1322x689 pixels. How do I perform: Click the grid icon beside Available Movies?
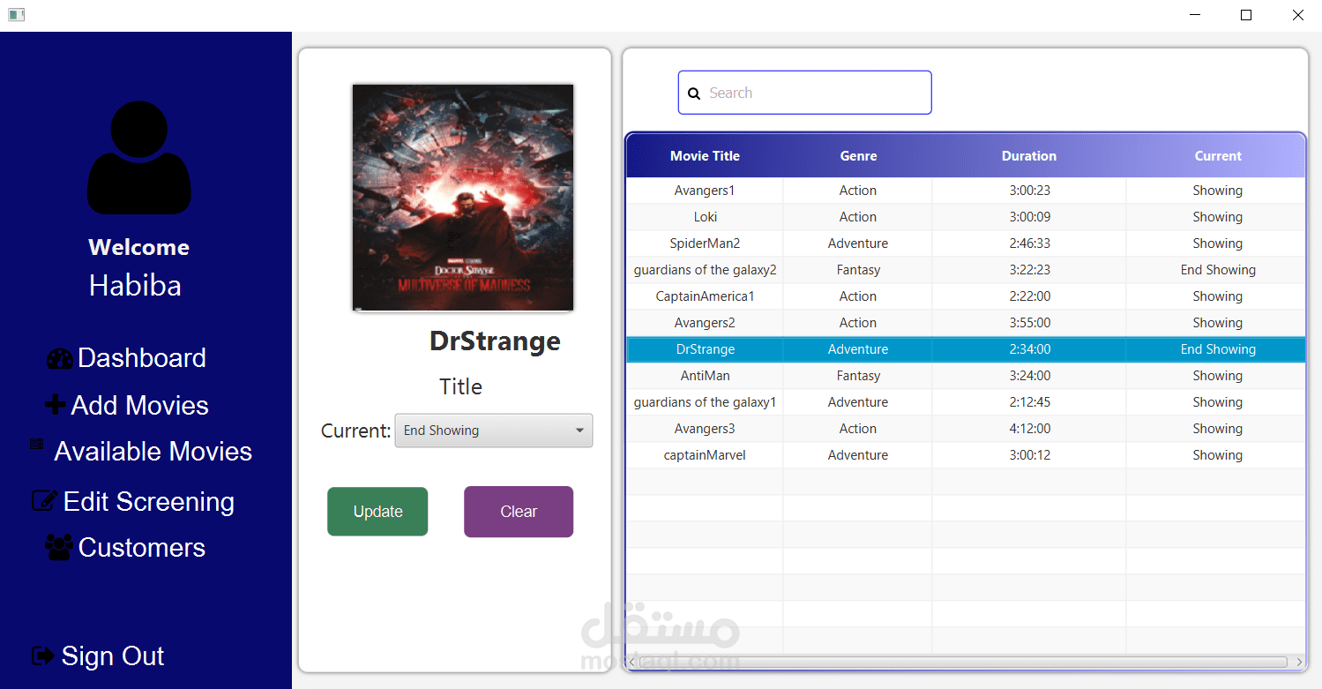(x=36, y=444)
